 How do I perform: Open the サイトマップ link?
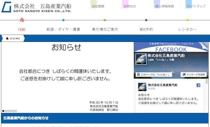(196, 6)
